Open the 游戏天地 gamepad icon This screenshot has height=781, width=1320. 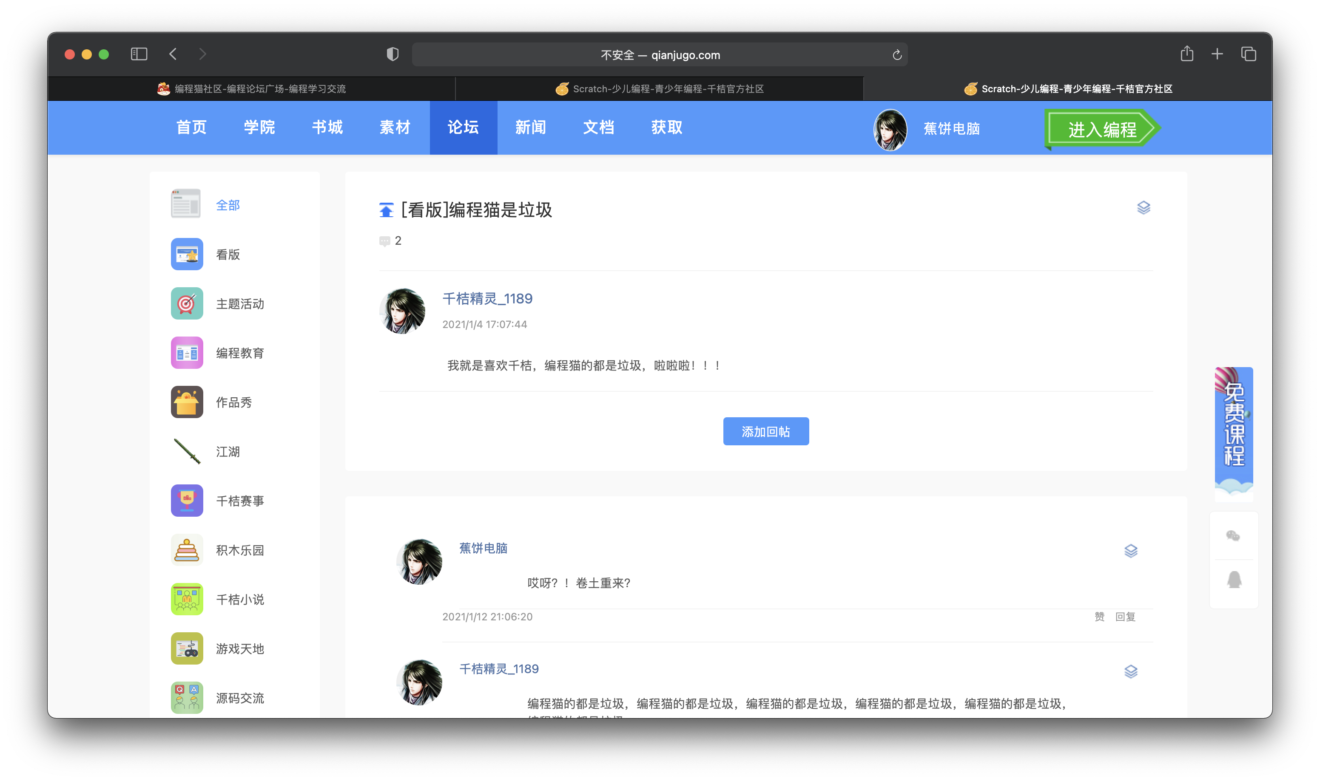(186, 648)
